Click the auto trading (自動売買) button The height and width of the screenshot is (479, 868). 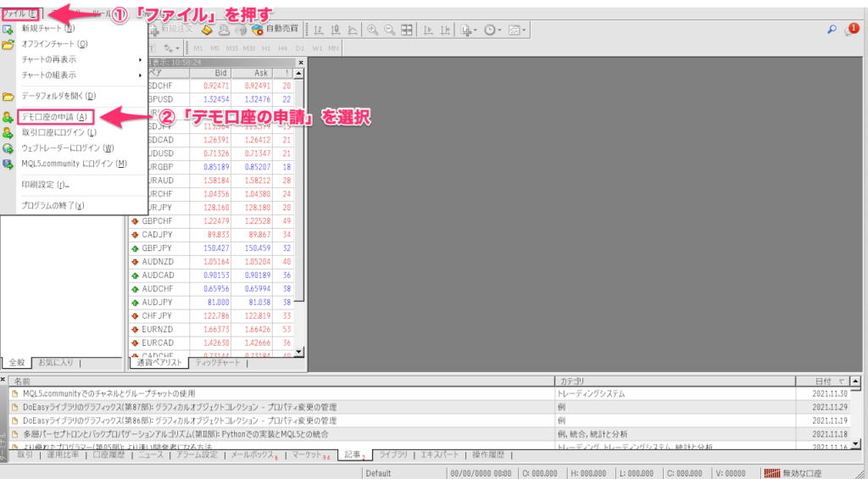tap(273, 30)
